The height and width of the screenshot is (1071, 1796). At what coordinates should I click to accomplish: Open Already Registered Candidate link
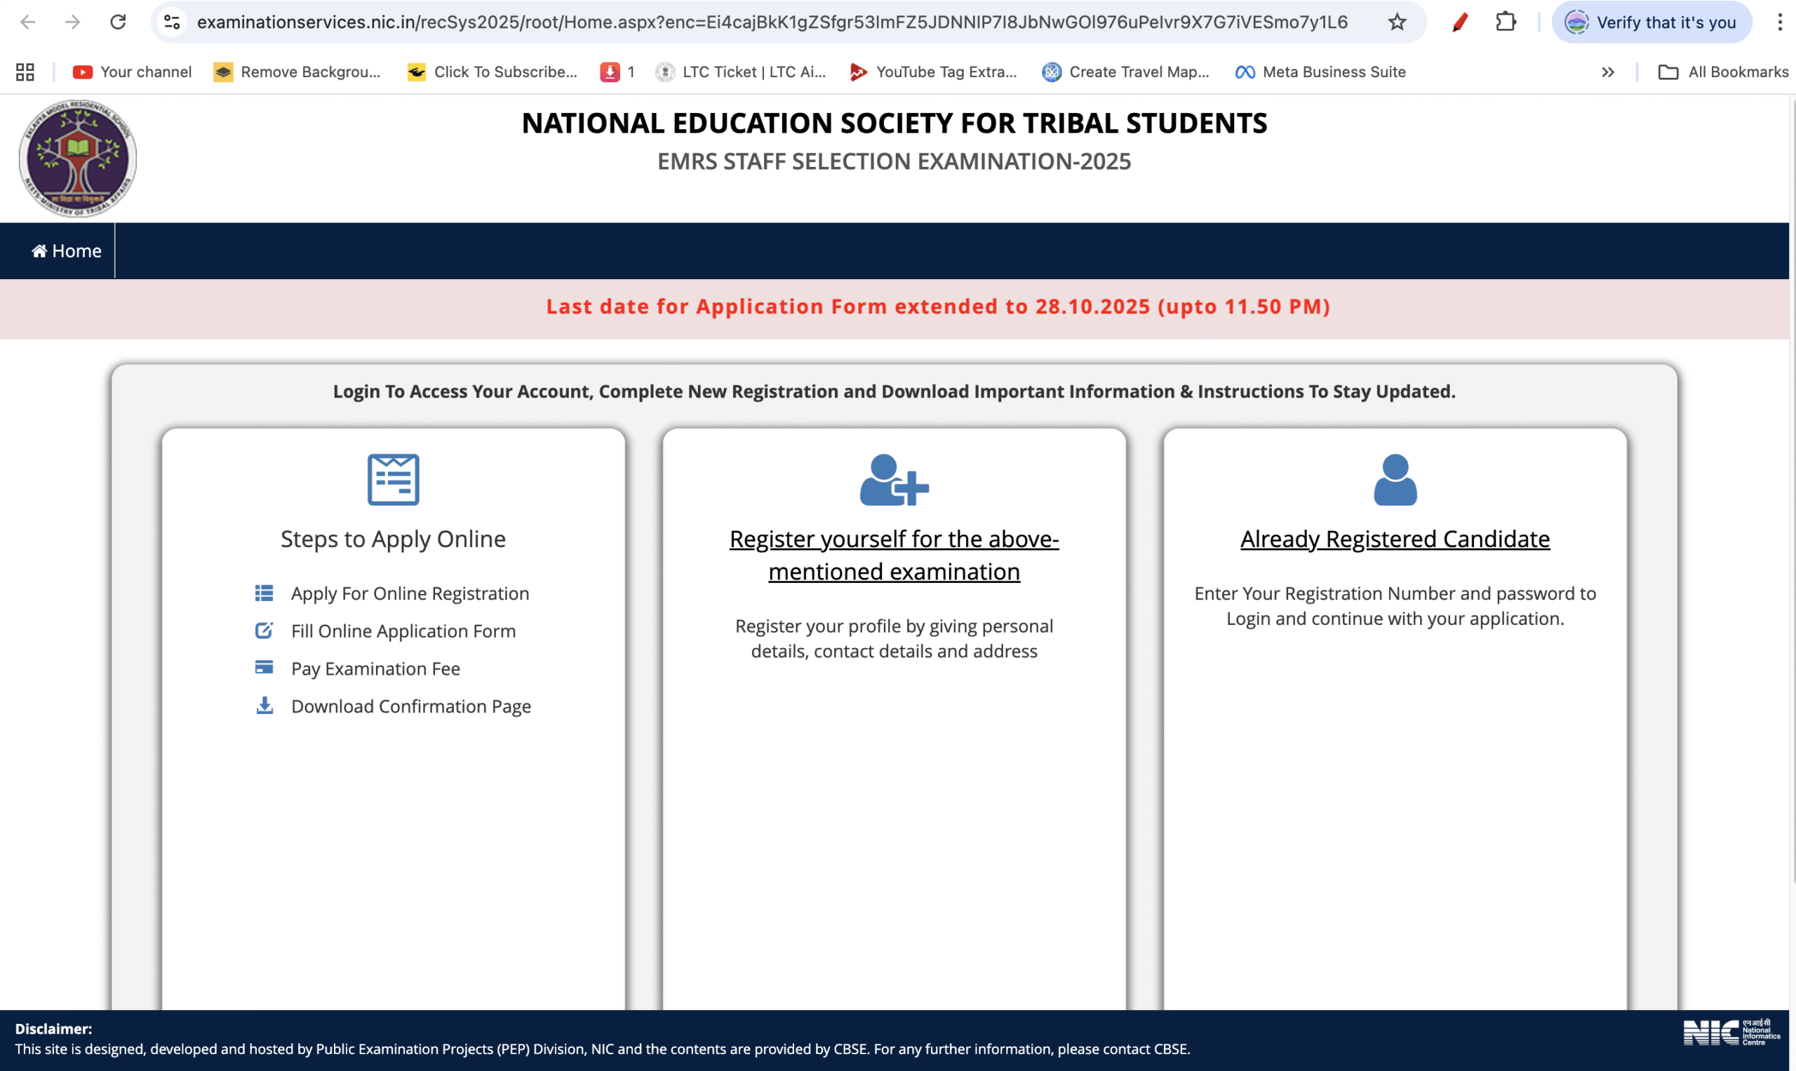click(1395, 539)
